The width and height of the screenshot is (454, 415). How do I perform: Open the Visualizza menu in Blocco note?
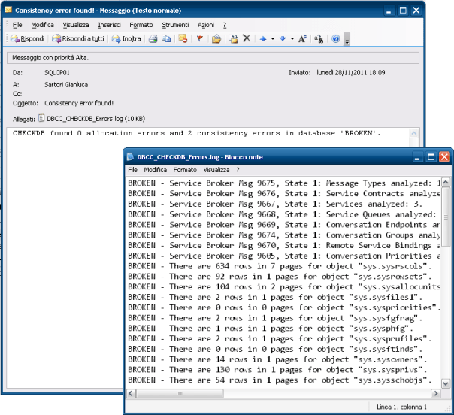point(216,170)
